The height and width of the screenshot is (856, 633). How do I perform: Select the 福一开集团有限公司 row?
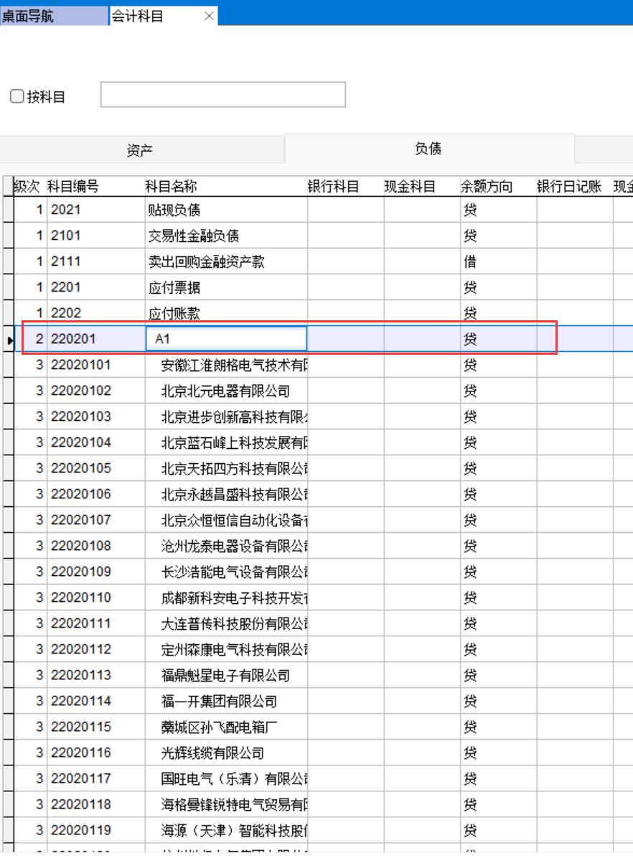click(x=219, y=702)
